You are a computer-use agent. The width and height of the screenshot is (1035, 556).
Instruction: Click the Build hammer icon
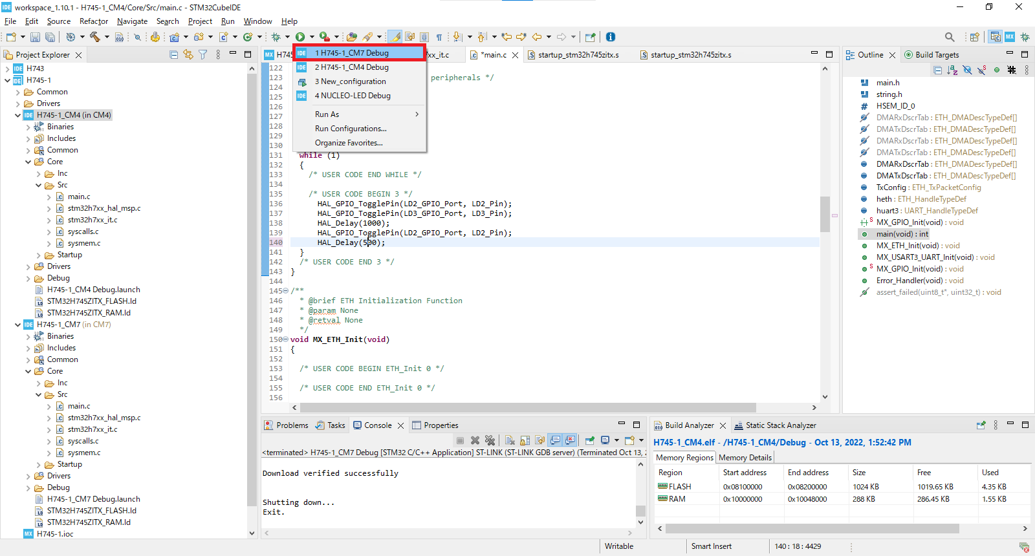pyautogui.click(x=94, y=37)
